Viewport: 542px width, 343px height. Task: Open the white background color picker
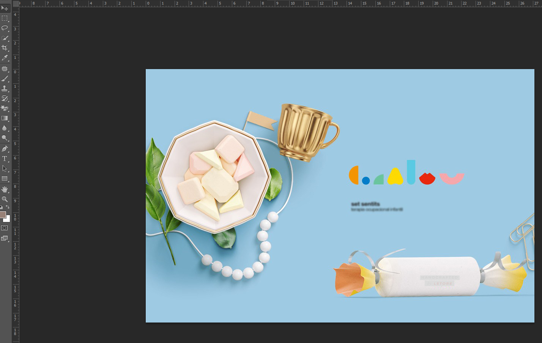click(8, 220)
